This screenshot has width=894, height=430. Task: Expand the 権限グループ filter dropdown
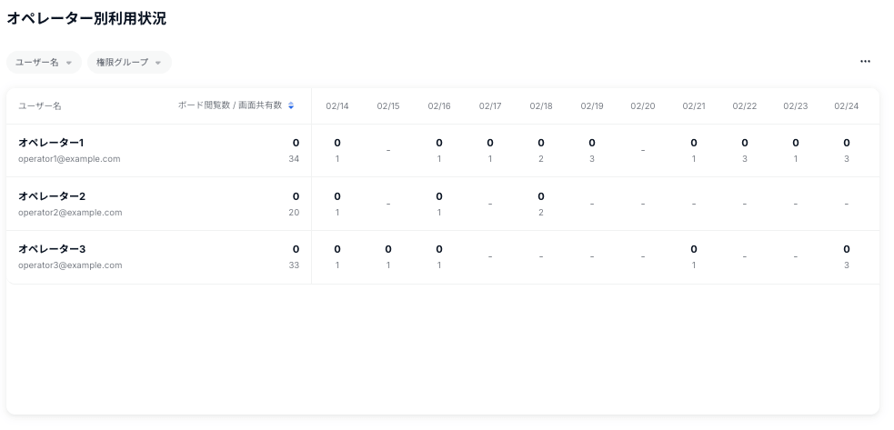coord(129,63)
